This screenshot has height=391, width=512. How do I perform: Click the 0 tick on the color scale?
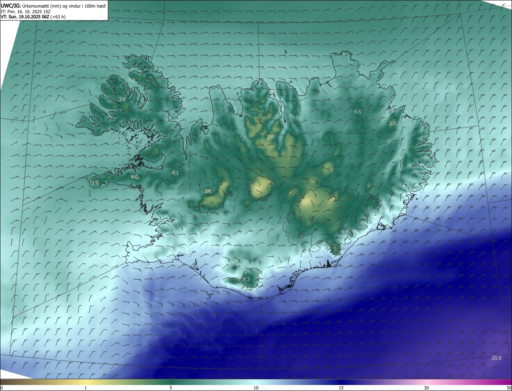(x=2, y=388)
